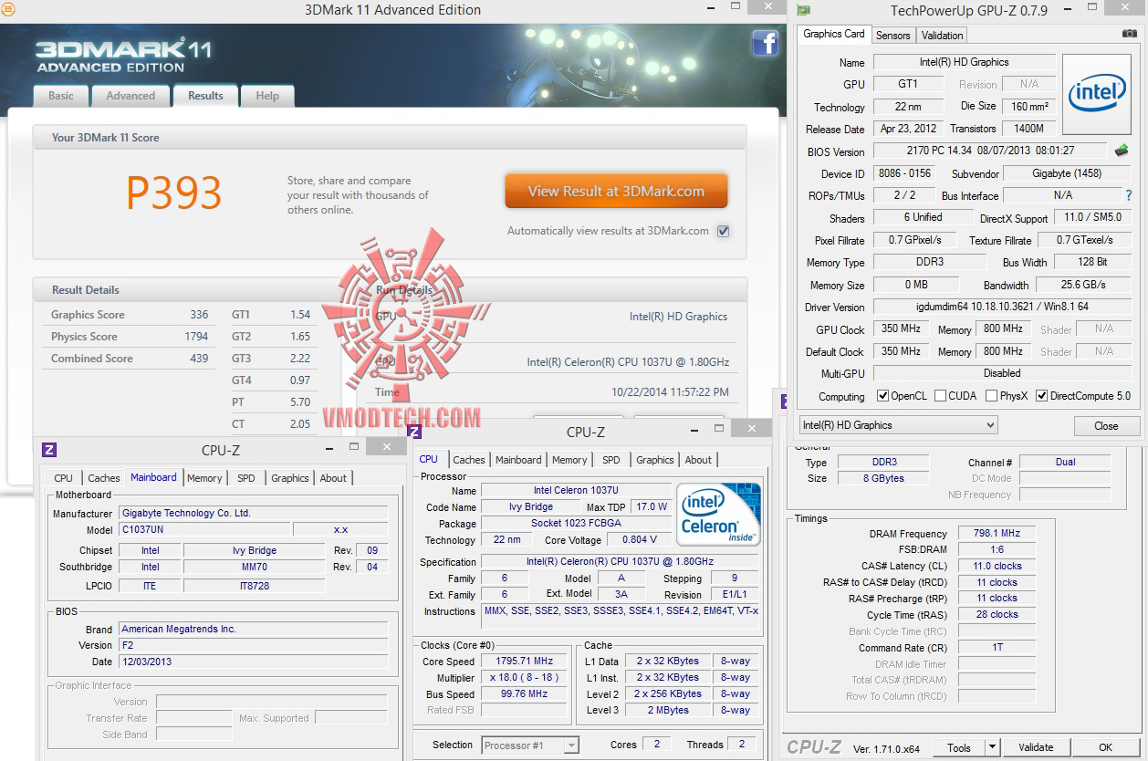Select the Results tab in 3DMark

coord(205,96)
